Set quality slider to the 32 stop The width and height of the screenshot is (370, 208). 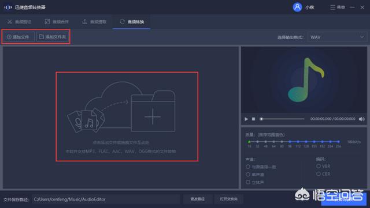(257, 142)
